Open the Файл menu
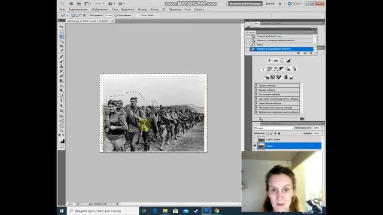Viewport: 383px width, 215px height. click(62, 10)
